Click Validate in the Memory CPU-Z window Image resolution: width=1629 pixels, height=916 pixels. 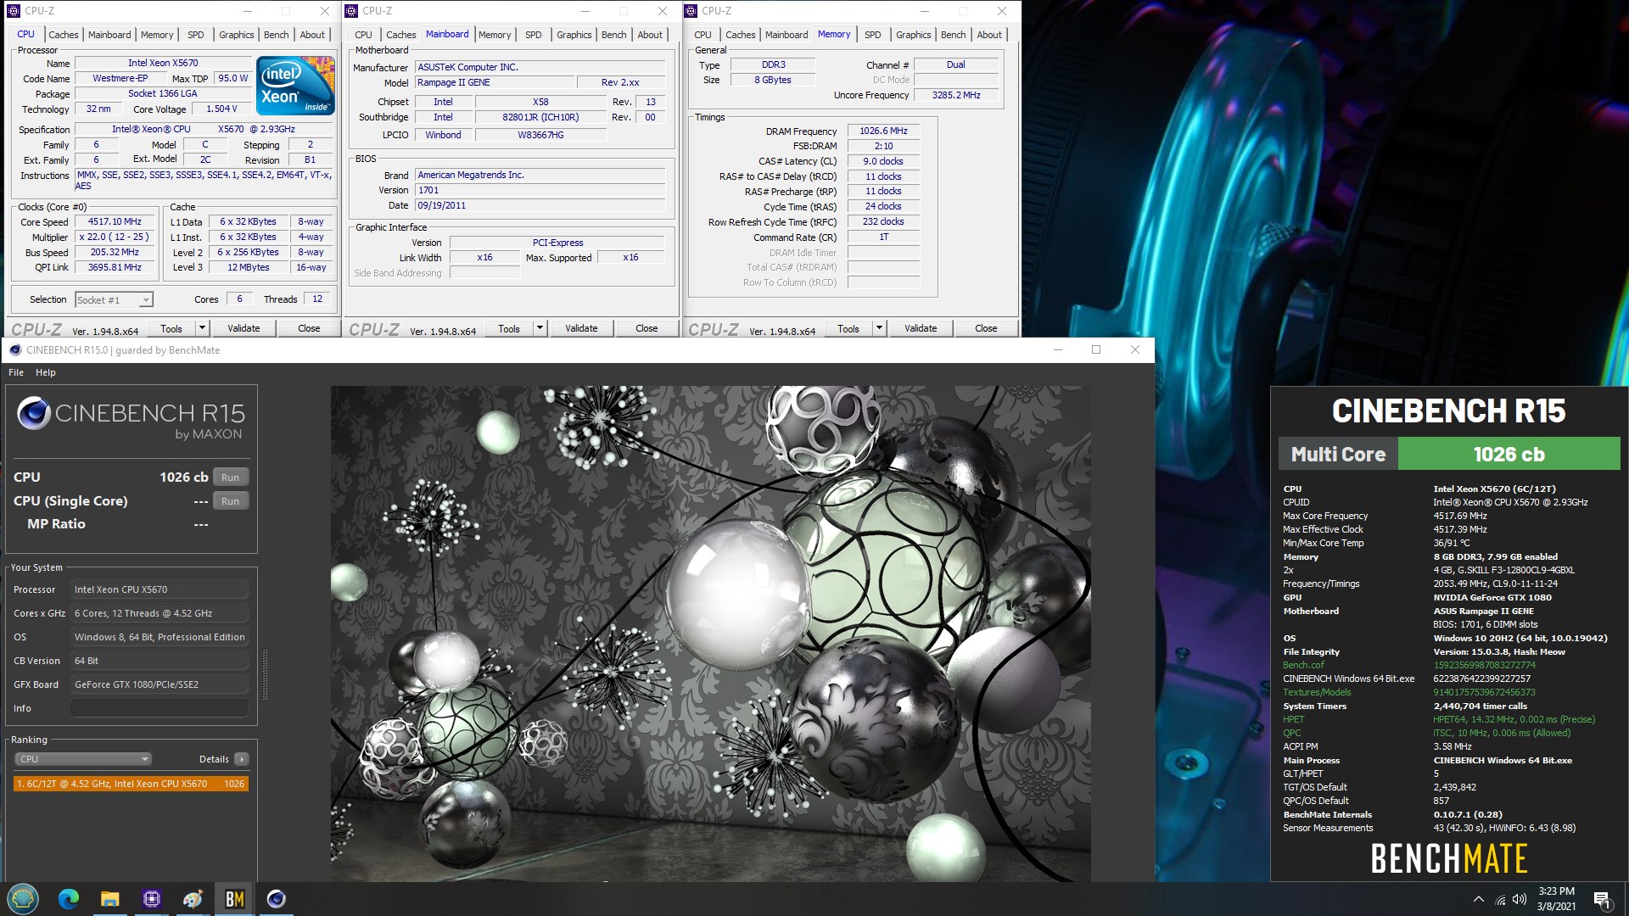coord(921,328)
